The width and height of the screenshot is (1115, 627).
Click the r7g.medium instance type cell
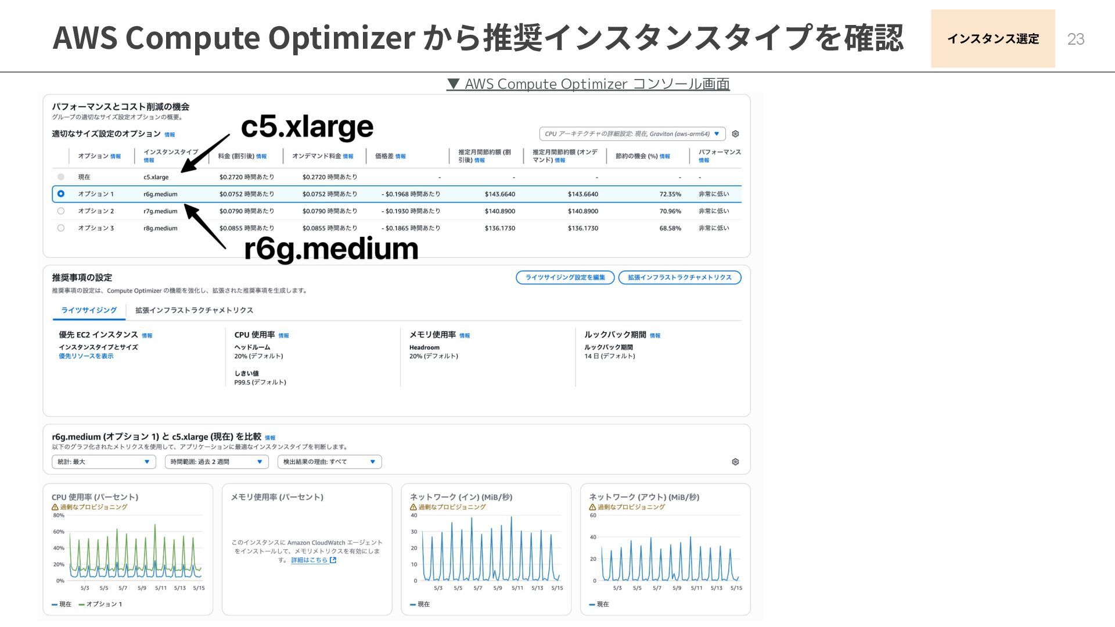click(160, 211)
